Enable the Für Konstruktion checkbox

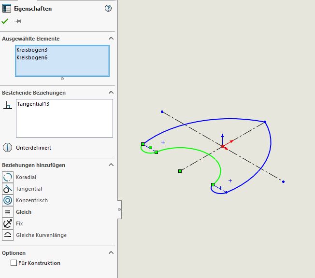tap(14, 263)
